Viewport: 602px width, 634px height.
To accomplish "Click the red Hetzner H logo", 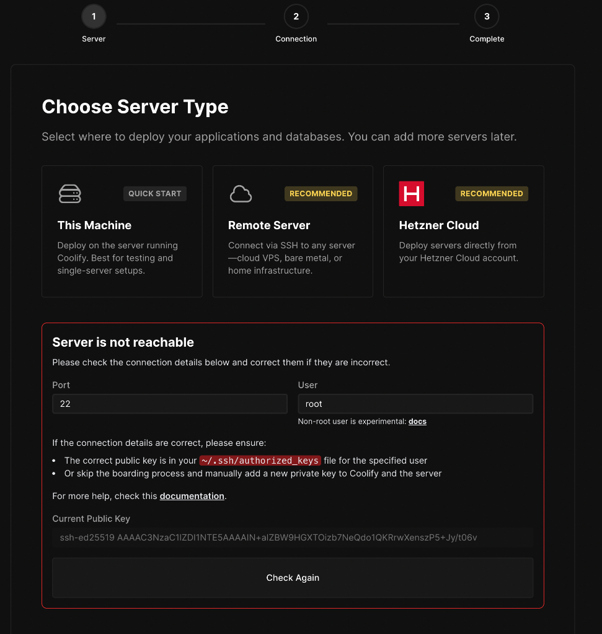I will [410, 193].
